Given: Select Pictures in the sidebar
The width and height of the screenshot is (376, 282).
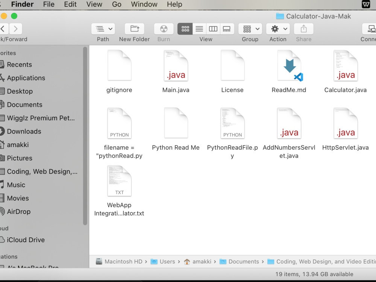Looking at the screenshot, I should click(20, 158).
